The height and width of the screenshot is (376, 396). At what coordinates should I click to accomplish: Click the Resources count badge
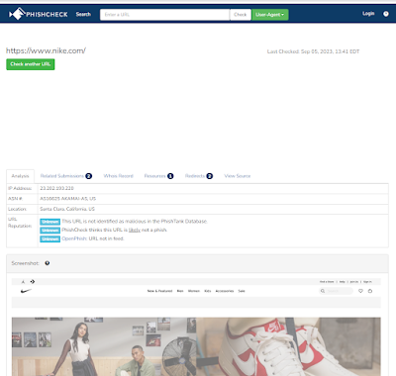click(x=170, y=176)
